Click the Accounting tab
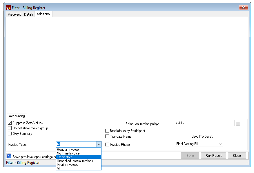 [17, 116]
